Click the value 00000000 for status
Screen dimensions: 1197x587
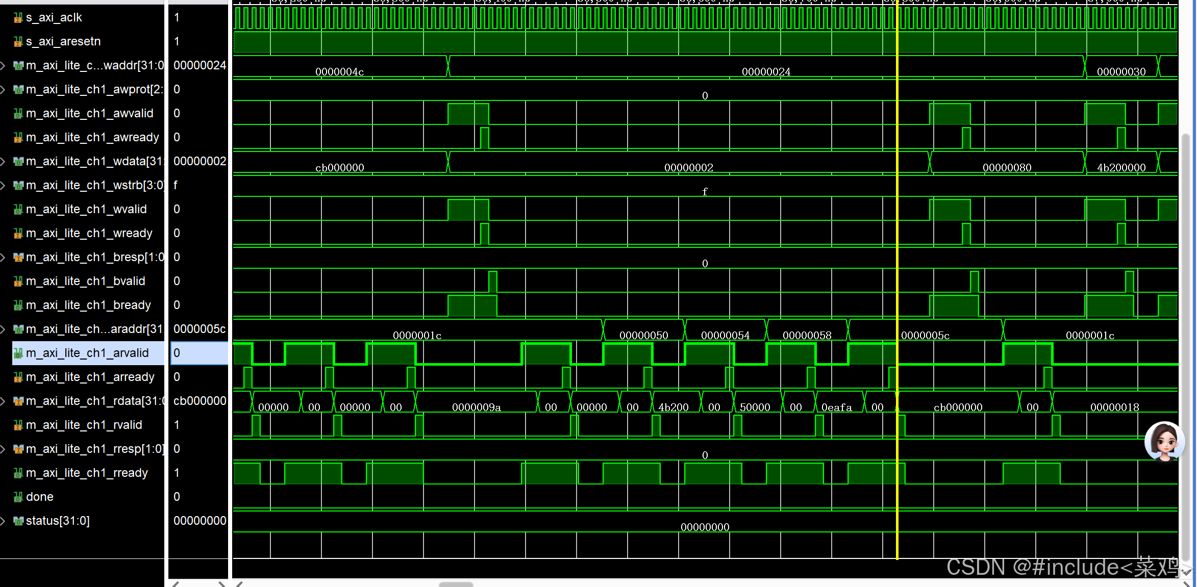(x=199, y=521)
